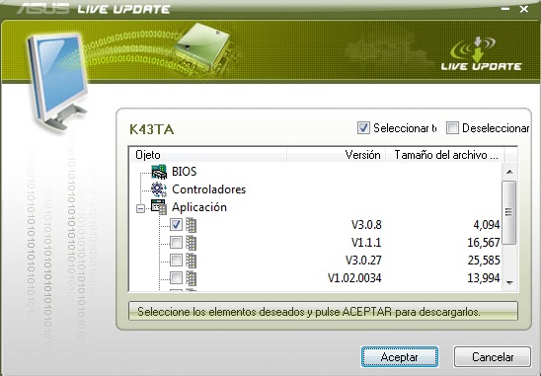
Task: Minimize the Live Update window
Action: [505, 9]
